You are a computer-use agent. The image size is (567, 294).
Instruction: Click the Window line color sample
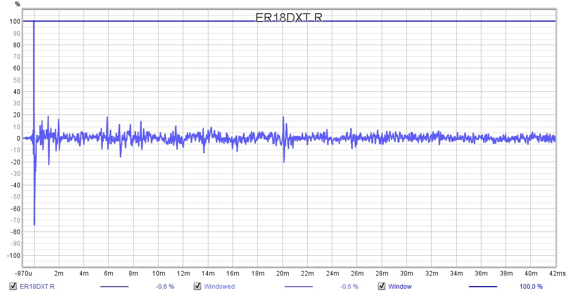pyautogui.click(x=483, y=287)
